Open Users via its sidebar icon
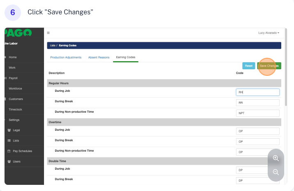The height and width of the screenshot is (191, 294). pos(9,161)
